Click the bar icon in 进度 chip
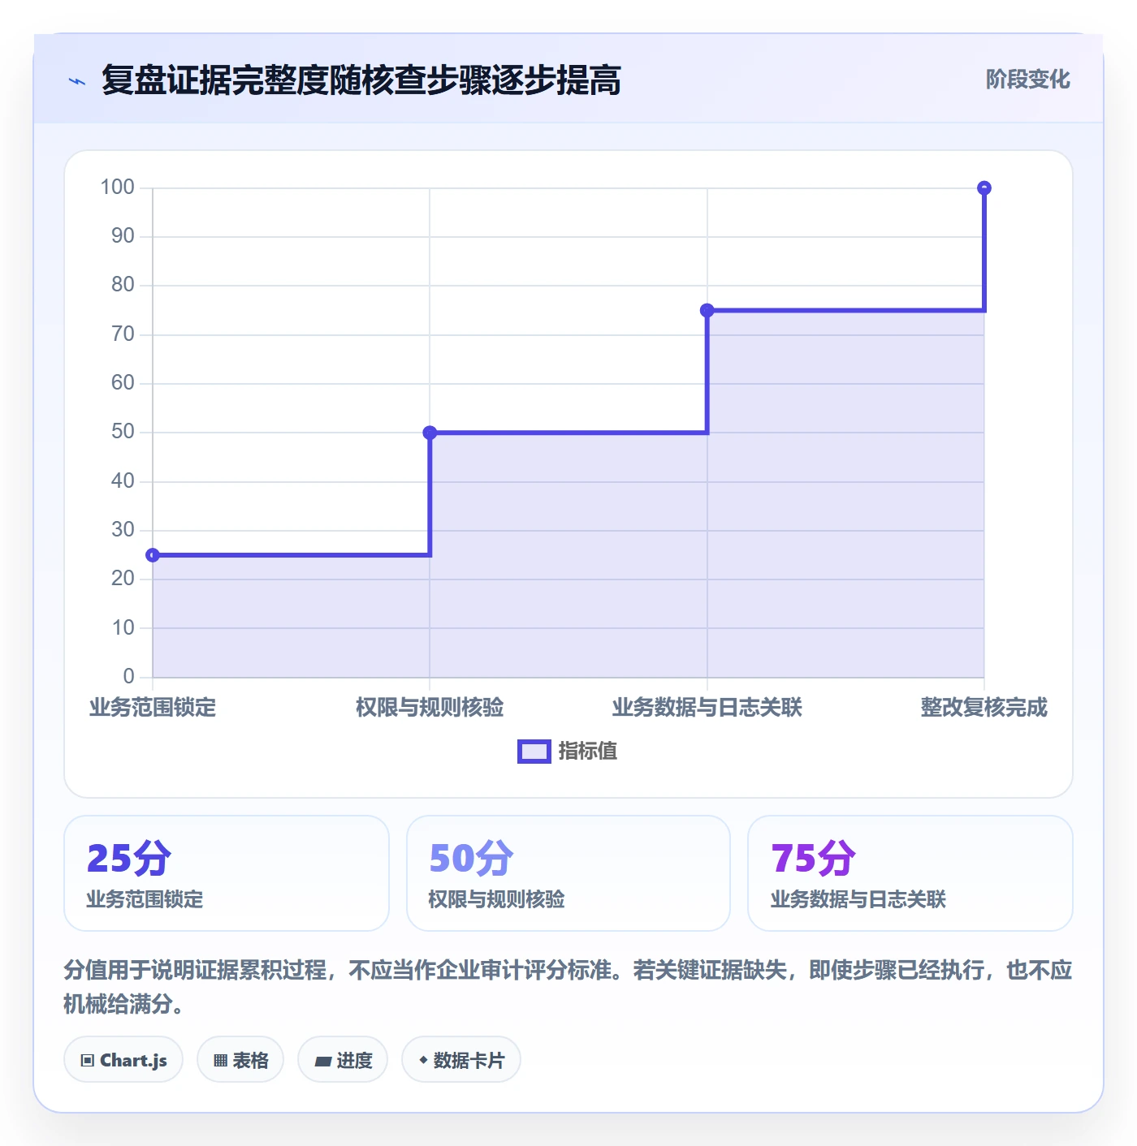 [322, 1061]
